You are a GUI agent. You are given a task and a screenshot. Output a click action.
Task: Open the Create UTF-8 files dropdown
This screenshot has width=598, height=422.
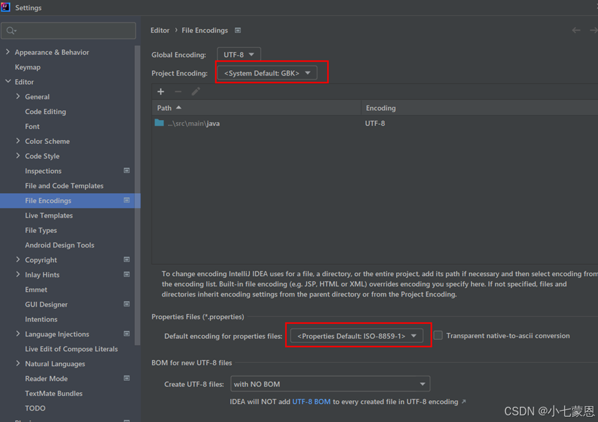[x=330, y=384]
